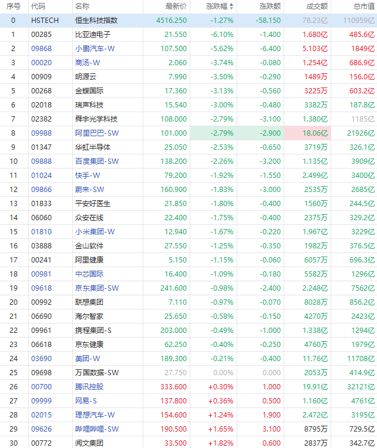Open 中芯国际 stock name
This screenshot has width=377, height=448.
89,274
